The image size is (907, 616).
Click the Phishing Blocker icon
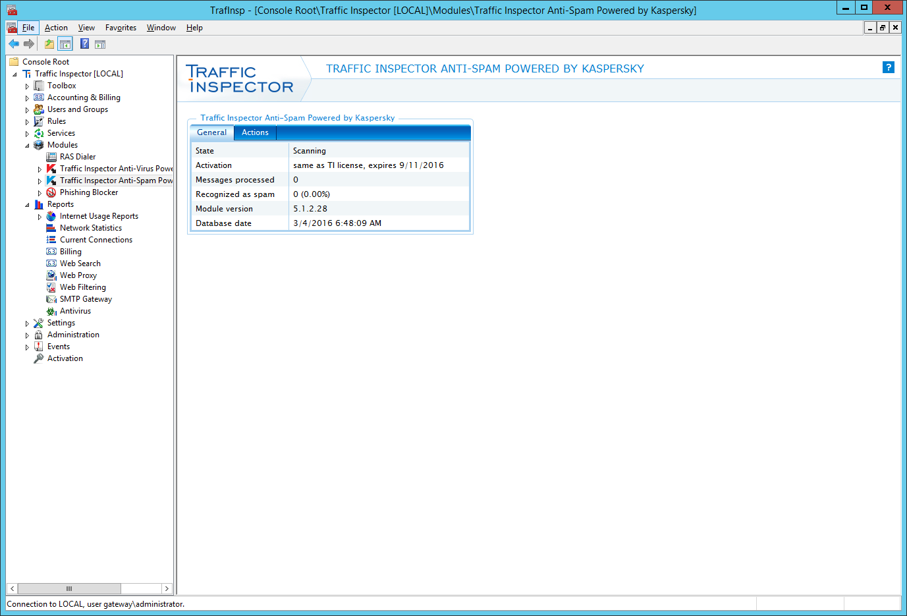point(51,192)
